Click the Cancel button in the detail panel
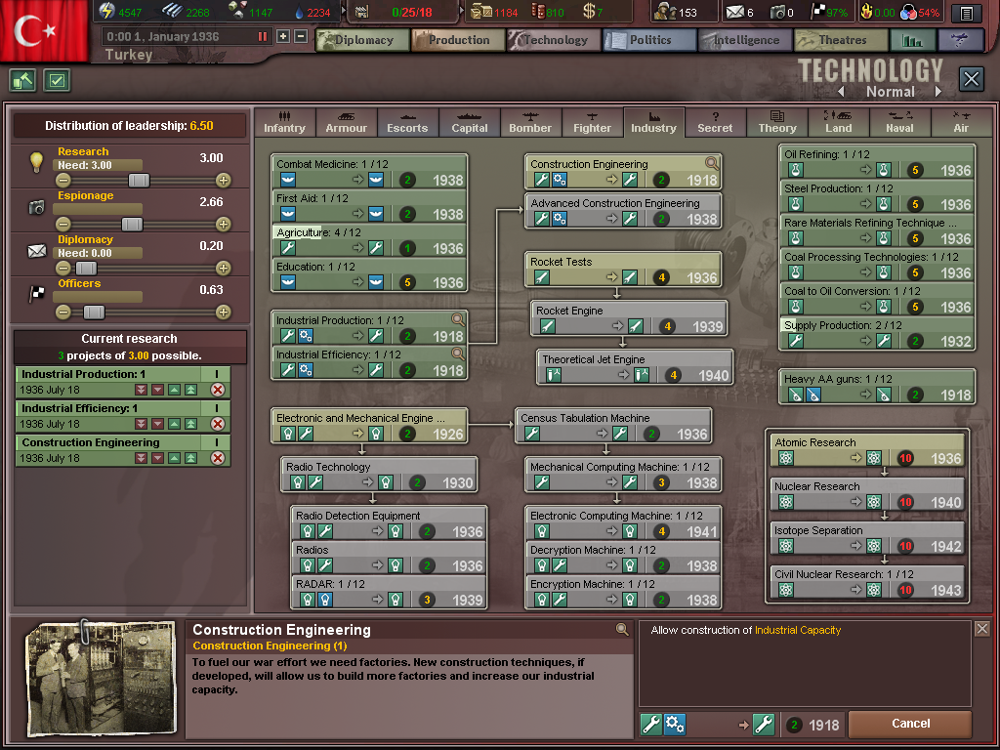1000x750 pixels. pos(910,725)
